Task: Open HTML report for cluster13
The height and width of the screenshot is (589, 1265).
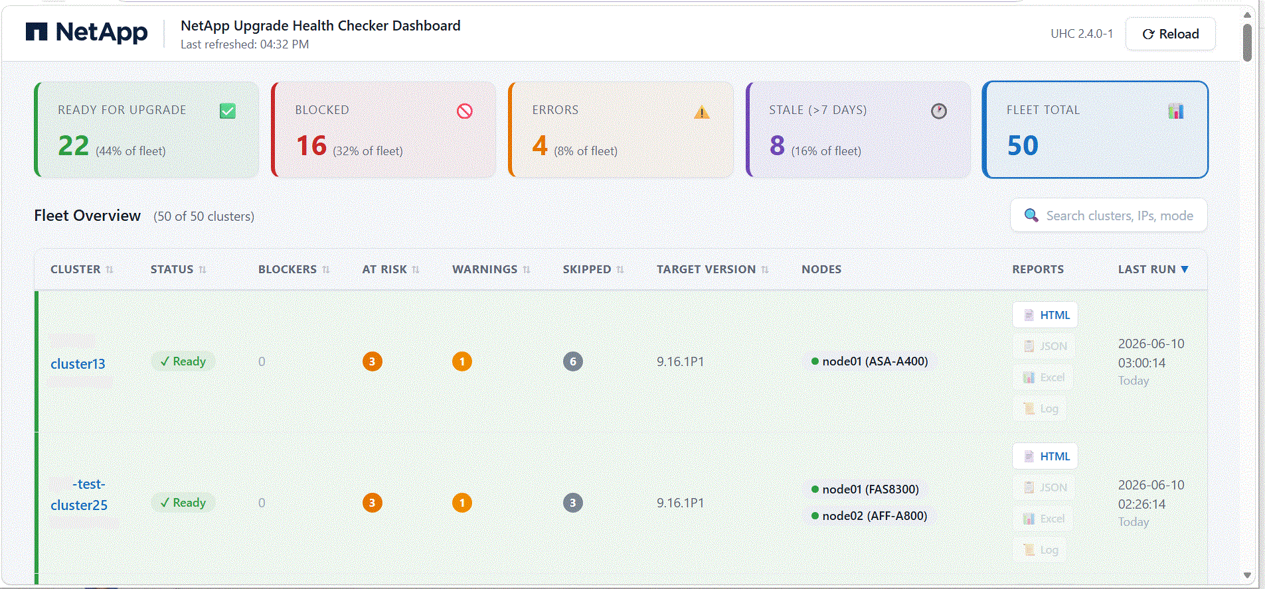Action: click(x=1045, y=315)
